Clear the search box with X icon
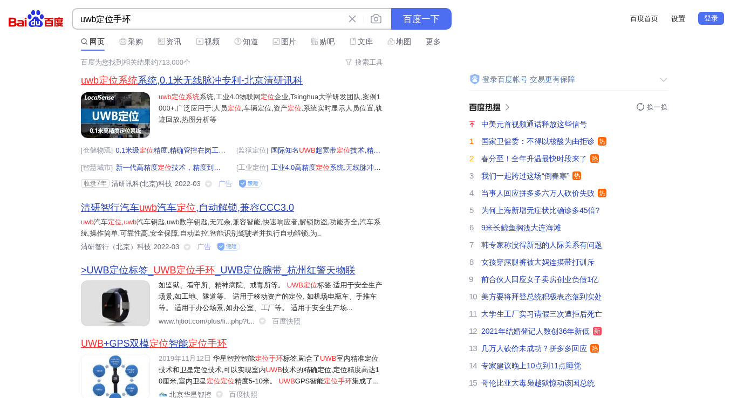The image size is (737, 398). (x=352, y=19)
